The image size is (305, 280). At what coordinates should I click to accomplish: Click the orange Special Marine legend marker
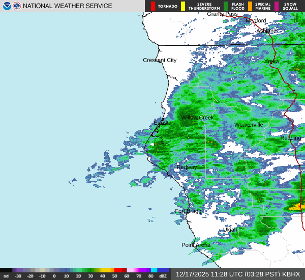[250, 6]
